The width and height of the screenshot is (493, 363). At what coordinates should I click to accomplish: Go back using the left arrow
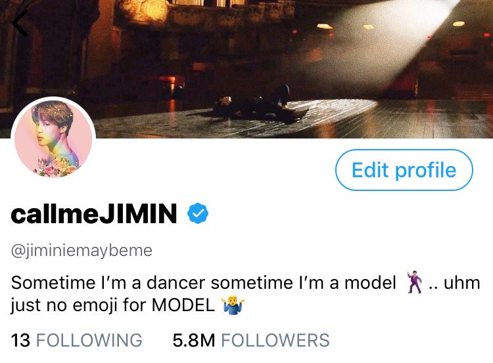point(20,23)
